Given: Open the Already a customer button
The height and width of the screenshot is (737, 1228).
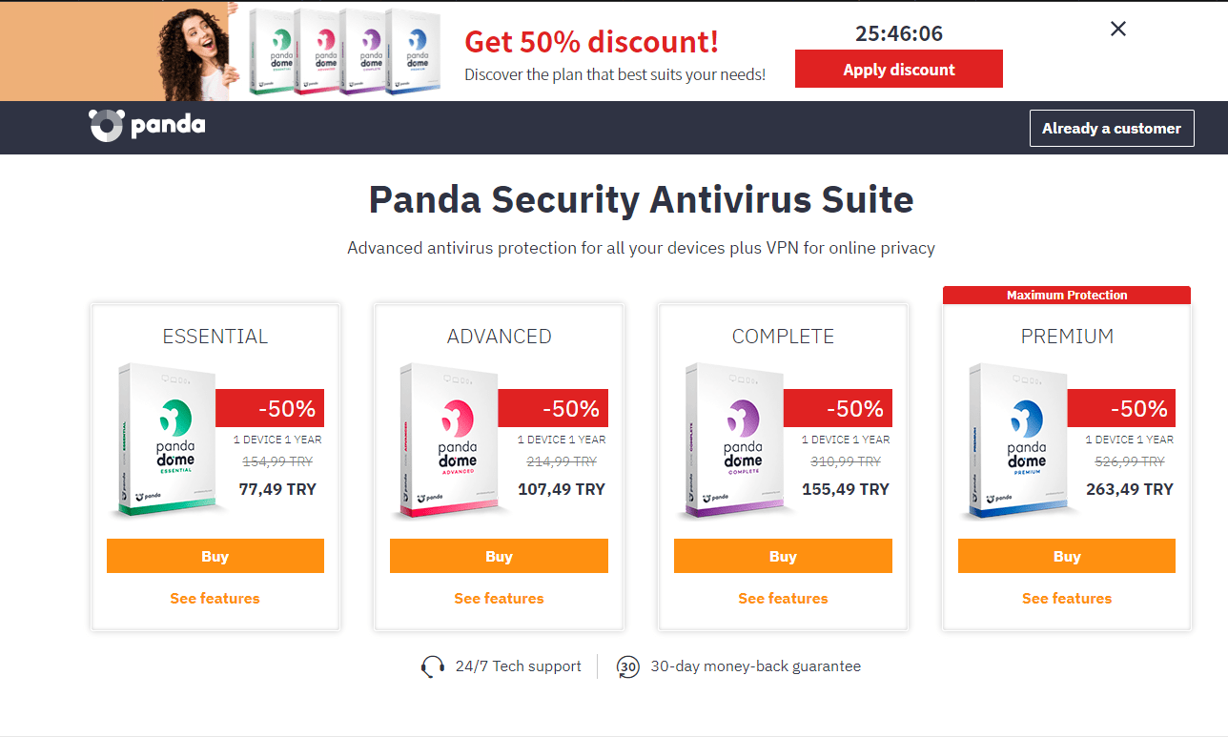Looking at the screenshot, I should pos(1112,129).
